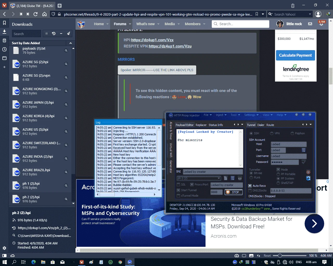Select the Psiphon tunnel radio button
The image size is (333, 266).
(292, 133)
